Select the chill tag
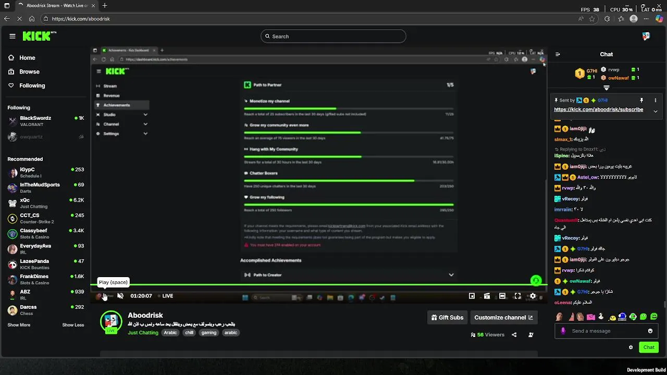667x375 pixels. coord(189,332)
